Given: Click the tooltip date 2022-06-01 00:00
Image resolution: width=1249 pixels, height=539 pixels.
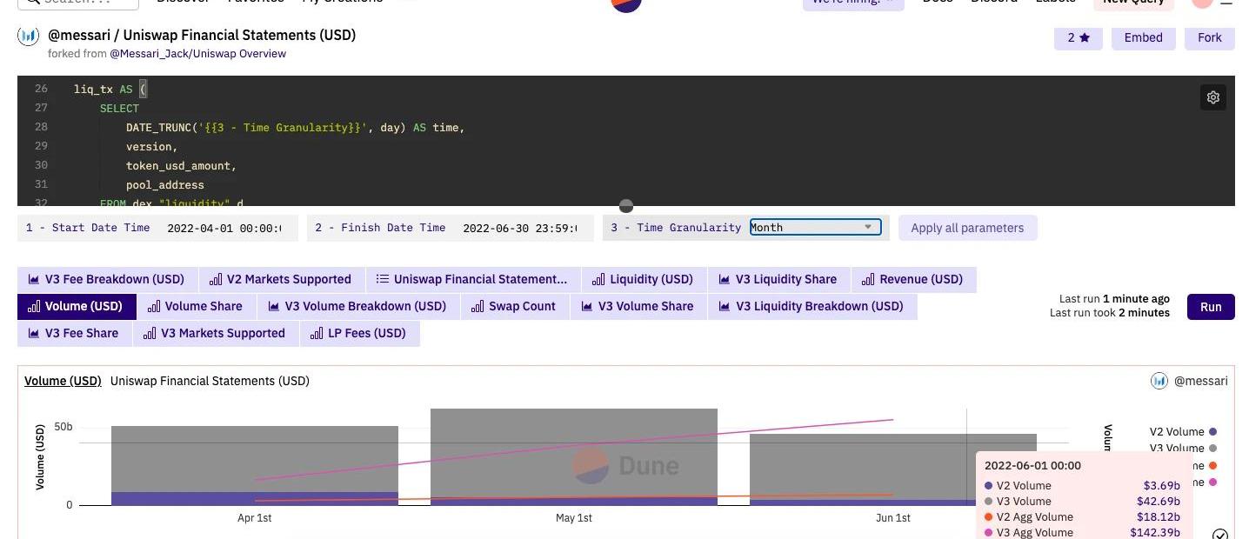Looking at the screenshot, I should [x=1032, y=466].
